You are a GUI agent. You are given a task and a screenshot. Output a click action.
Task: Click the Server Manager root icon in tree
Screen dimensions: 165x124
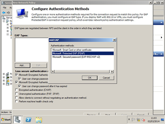click(4, 18)
